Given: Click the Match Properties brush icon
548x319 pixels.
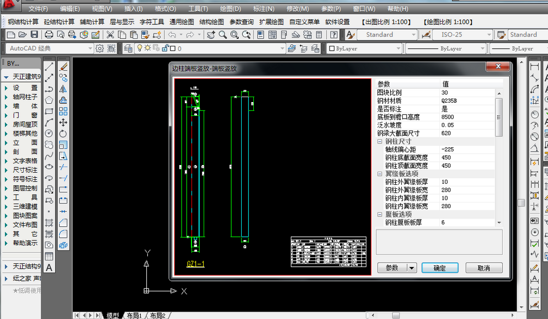Looking at the screenshot, I should [x=157, y=35].
